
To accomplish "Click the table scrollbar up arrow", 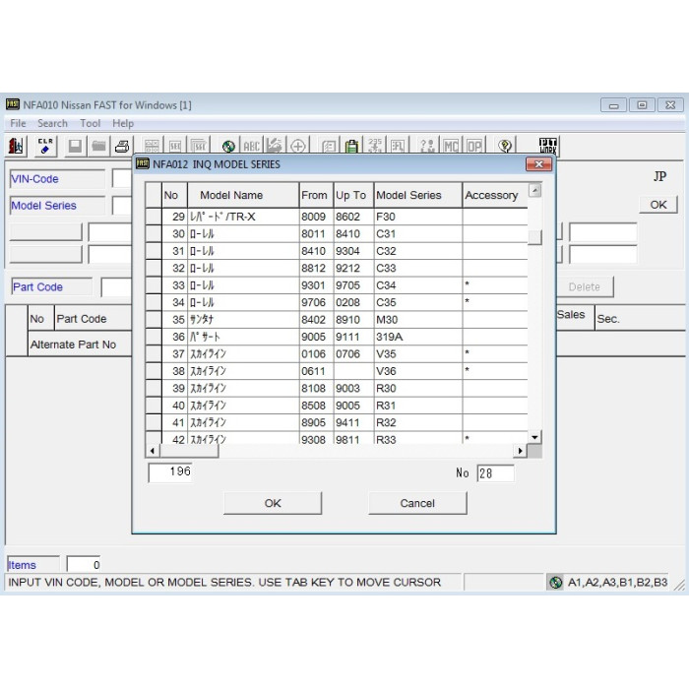I will (534, 191).
